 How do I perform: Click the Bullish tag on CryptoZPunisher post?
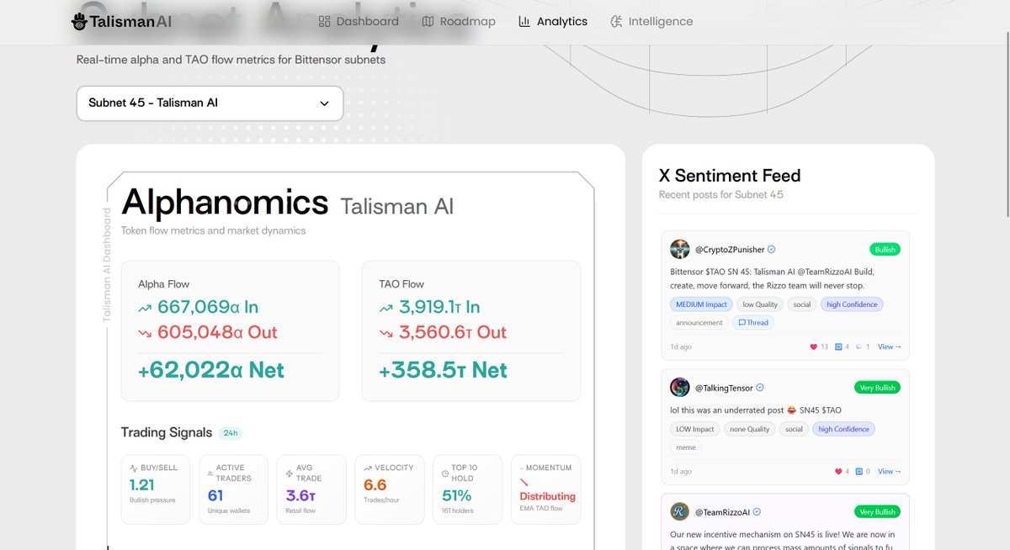pyautogui.click(x=885, y=250)
